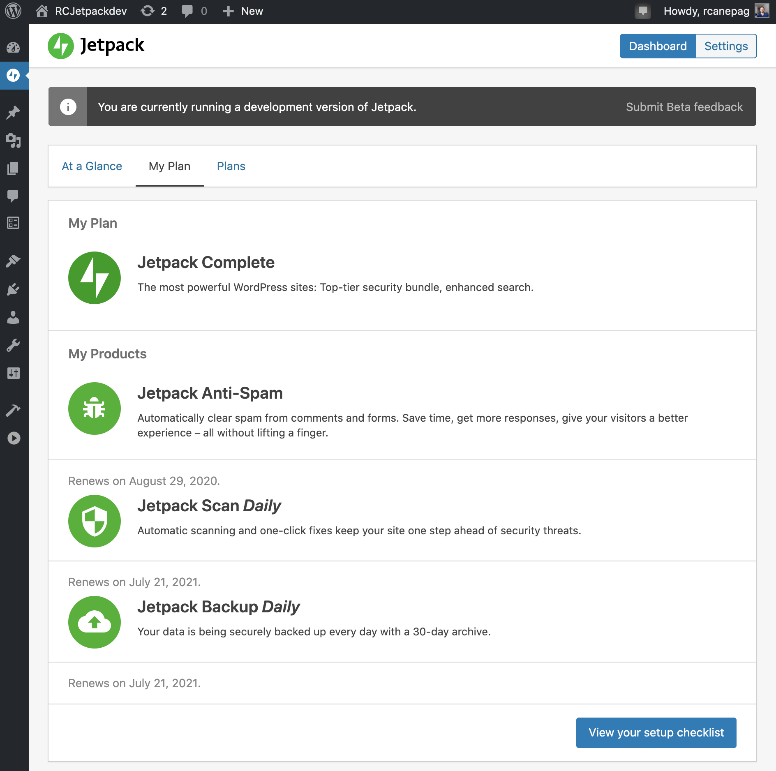776x771 pixels.
Task: Click the My Products section heading
Action: (108, 354)
